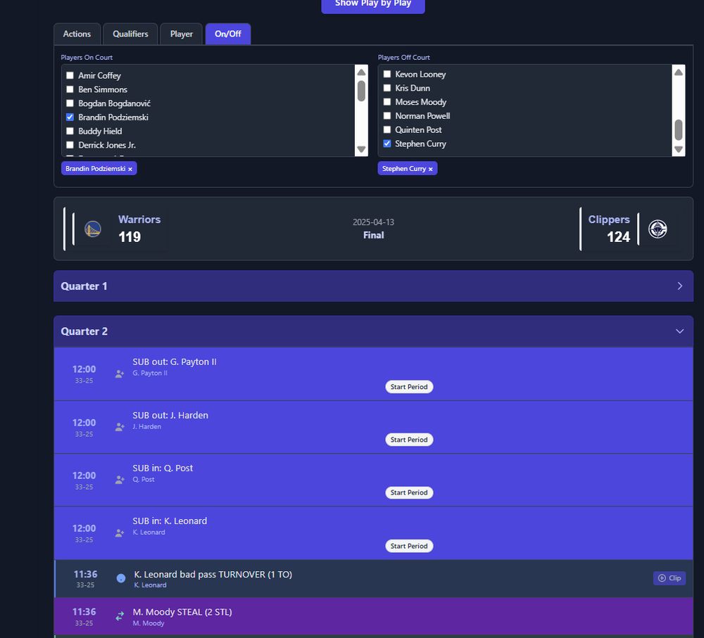Check Quinten Post checkbox
704x638 pixels.
point(387,129)
